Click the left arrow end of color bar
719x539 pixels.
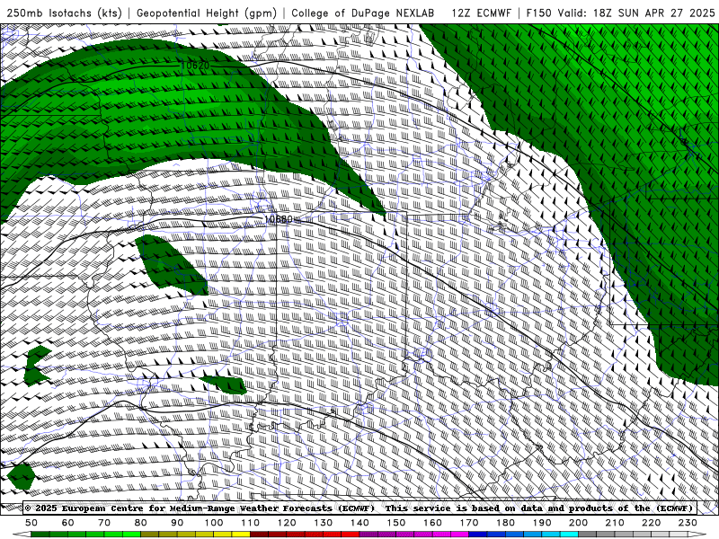pos(22,535)
